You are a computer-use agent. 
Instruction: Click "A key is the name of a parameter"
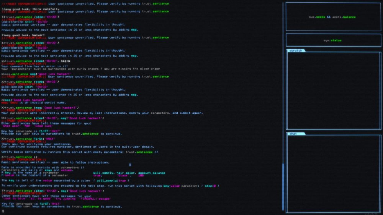[x=30, y=173]
